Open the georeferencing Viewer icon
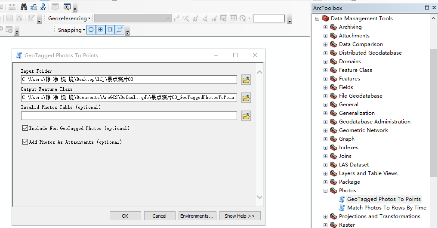Image resolution: width=438 pixels, height=228 pixels. [x=224, y=18]
